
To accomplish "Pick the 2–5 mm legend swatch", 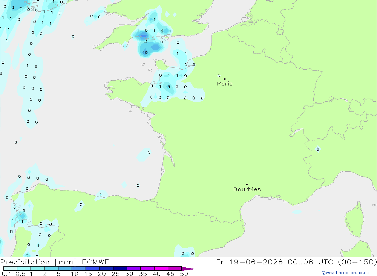I will coord(51,268).
